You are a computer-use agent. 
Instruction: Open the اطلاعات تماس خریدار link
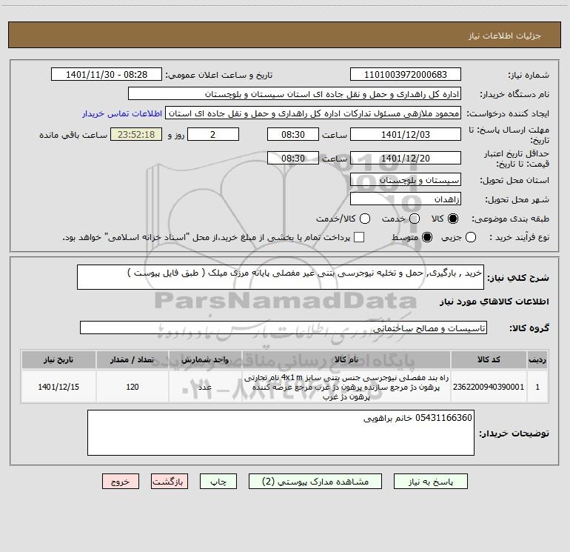(x=122, y=113)
